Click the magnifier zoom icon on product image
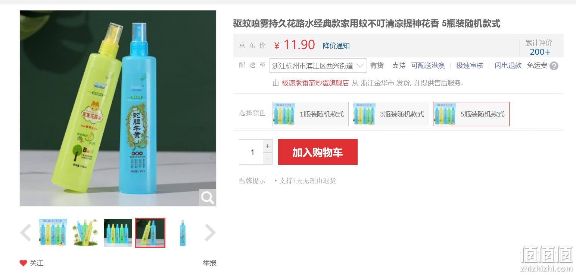 point(207,197)
